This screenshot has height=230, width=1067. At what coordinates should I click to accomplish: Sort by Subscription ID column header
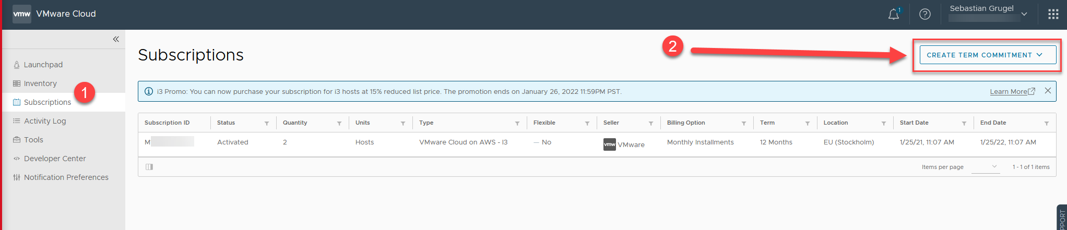(x=167, y=123)
